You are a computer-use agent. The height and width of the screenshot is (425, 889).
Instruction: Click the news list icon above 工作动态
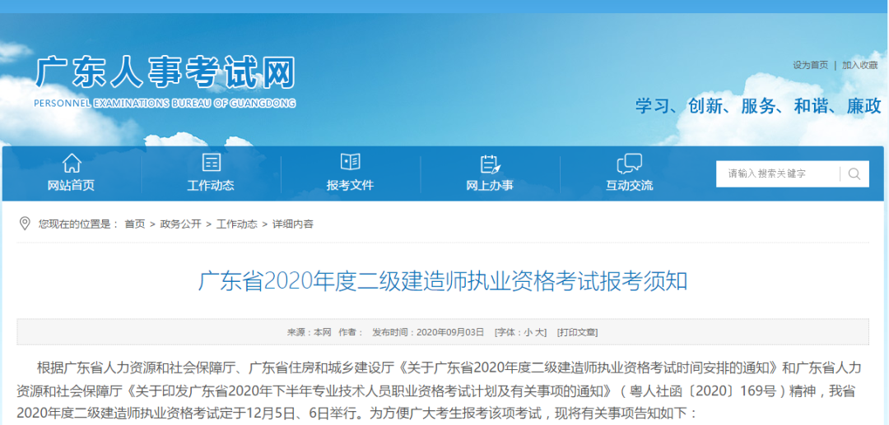point(211,163)
